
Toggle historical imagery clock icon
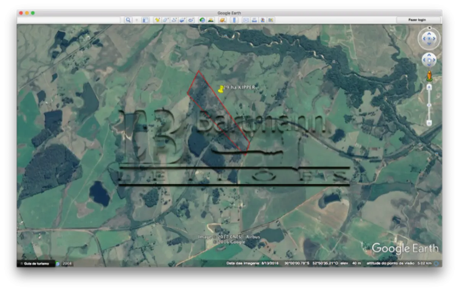point(202,20)
